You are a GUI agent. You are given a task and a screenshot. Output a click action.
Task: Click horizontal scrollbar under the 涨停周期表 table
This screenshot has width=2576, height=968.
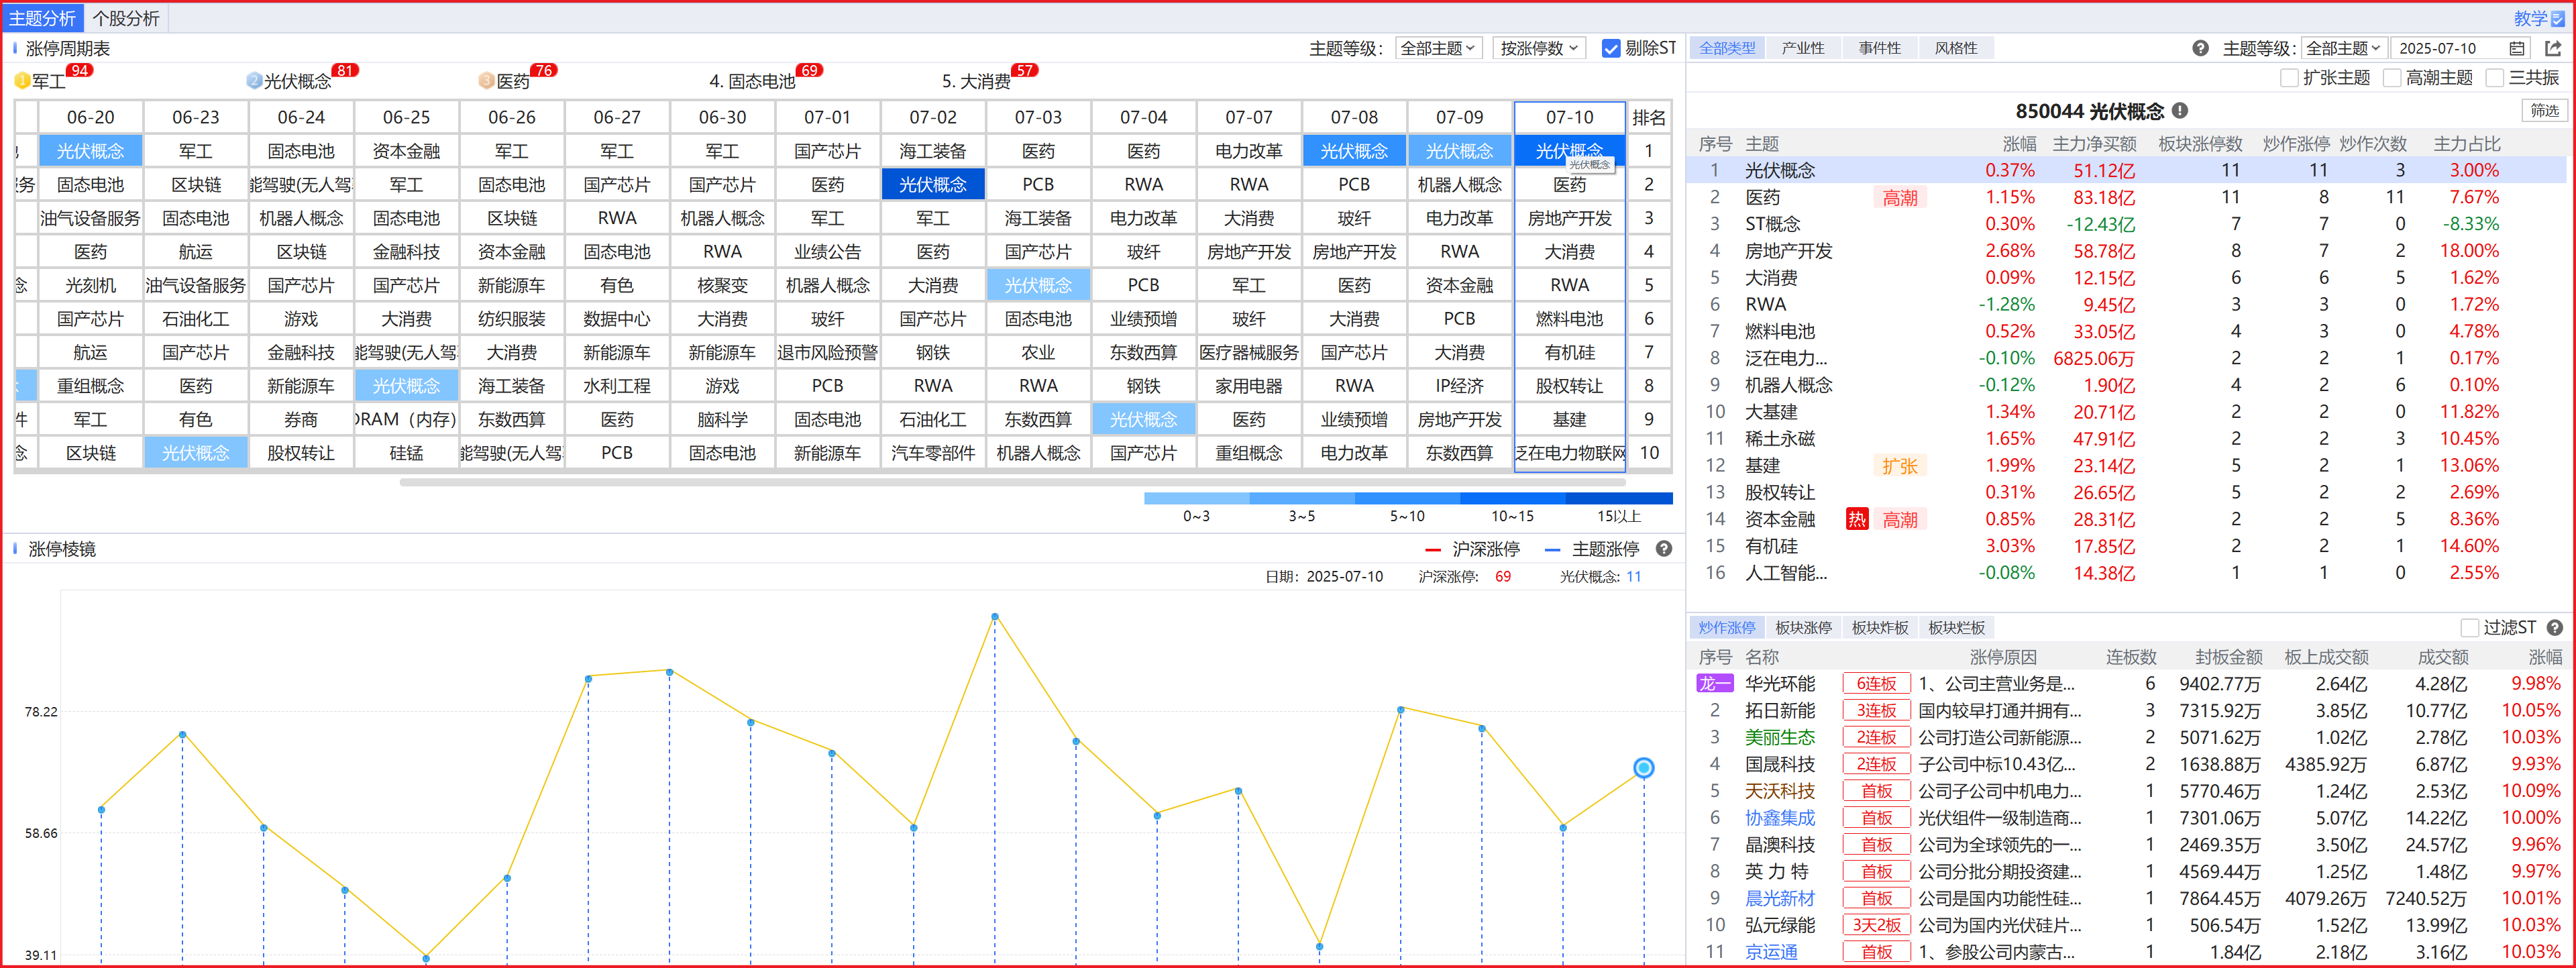[1012, 482]
